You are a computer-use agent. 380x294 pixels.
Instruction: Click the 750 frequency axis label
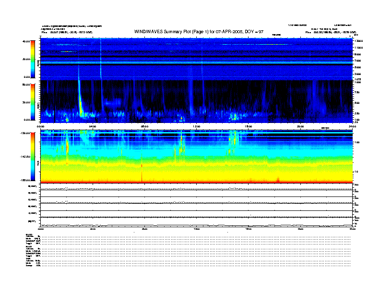click(x=357, y=92)
